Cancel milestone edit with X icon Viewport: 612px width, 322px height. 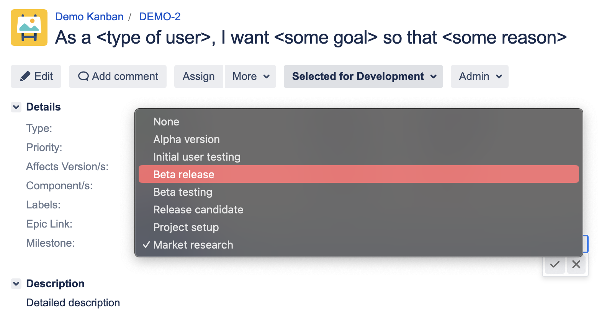(576, 264)
